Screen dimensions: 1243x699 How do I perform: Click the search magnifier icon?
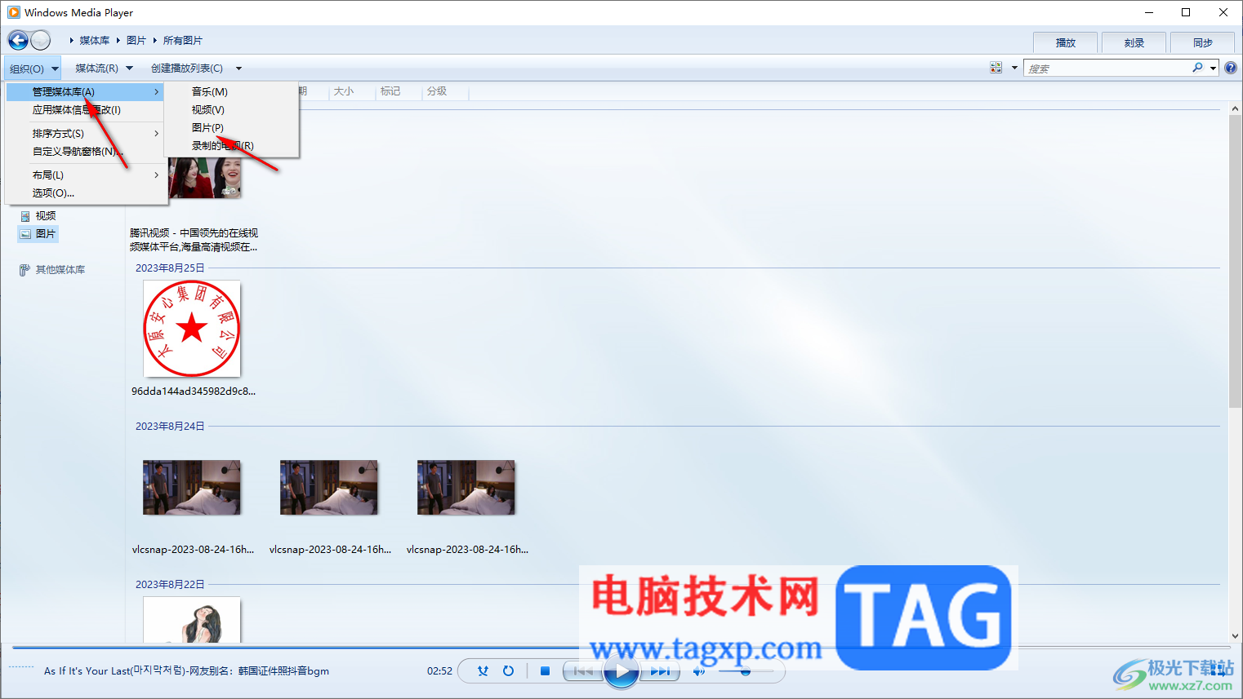pyautogui.click(x=1197, y=68)
